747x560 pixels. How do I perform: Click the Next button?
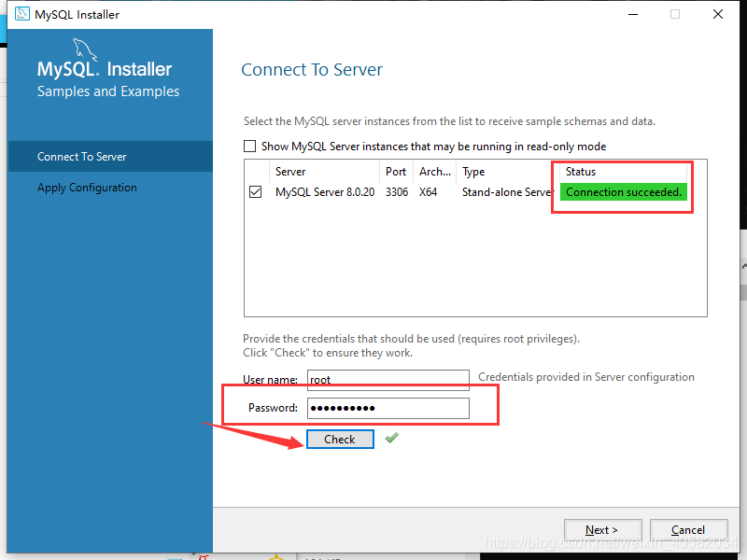tap(602, 530)
